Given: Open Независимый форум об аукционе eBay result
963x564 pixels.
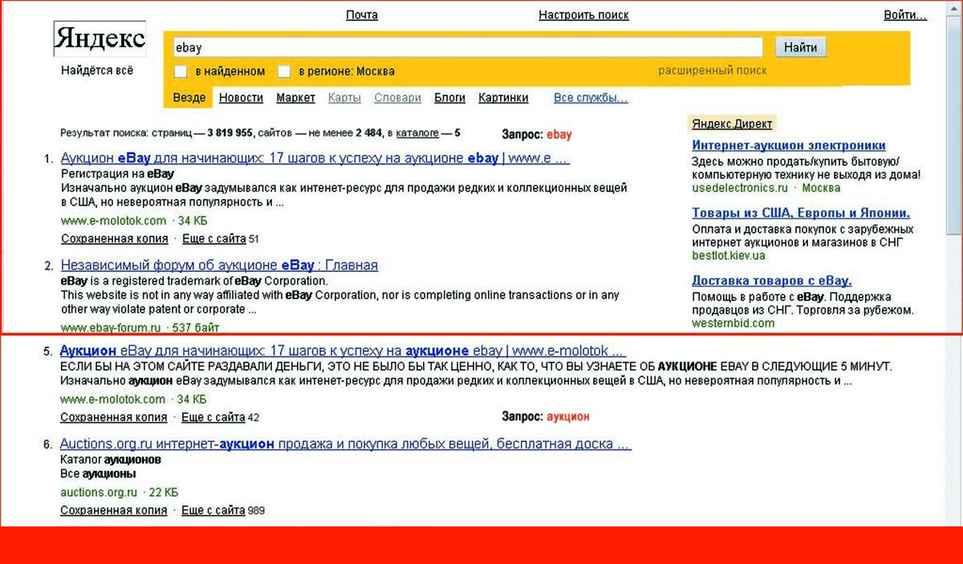Looking at the screenshot, I should point(219,265).
